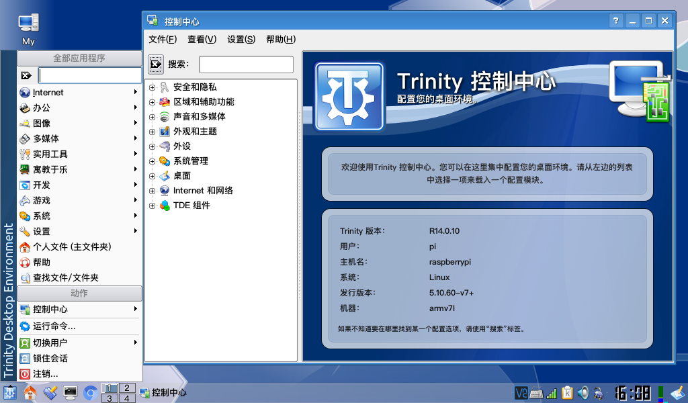
Task: Open the 图像 submenu
Action: click(x=79, y=123)
